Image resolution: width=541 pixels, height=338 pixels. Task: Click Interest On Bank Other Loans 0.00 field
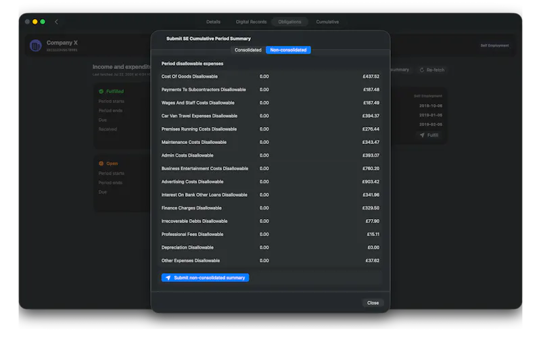click(264, 195)
